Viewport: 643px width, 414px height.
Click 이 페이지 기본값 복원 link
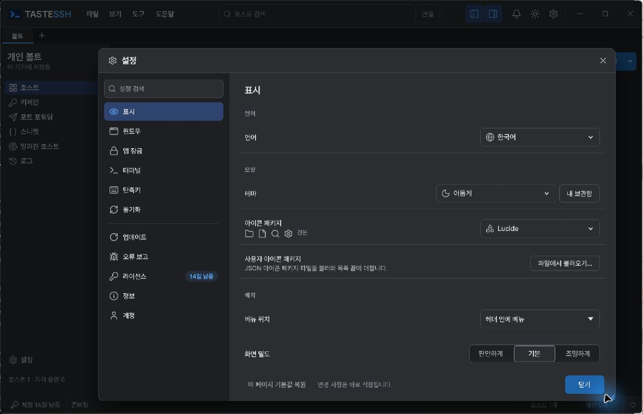click(277, 385)
